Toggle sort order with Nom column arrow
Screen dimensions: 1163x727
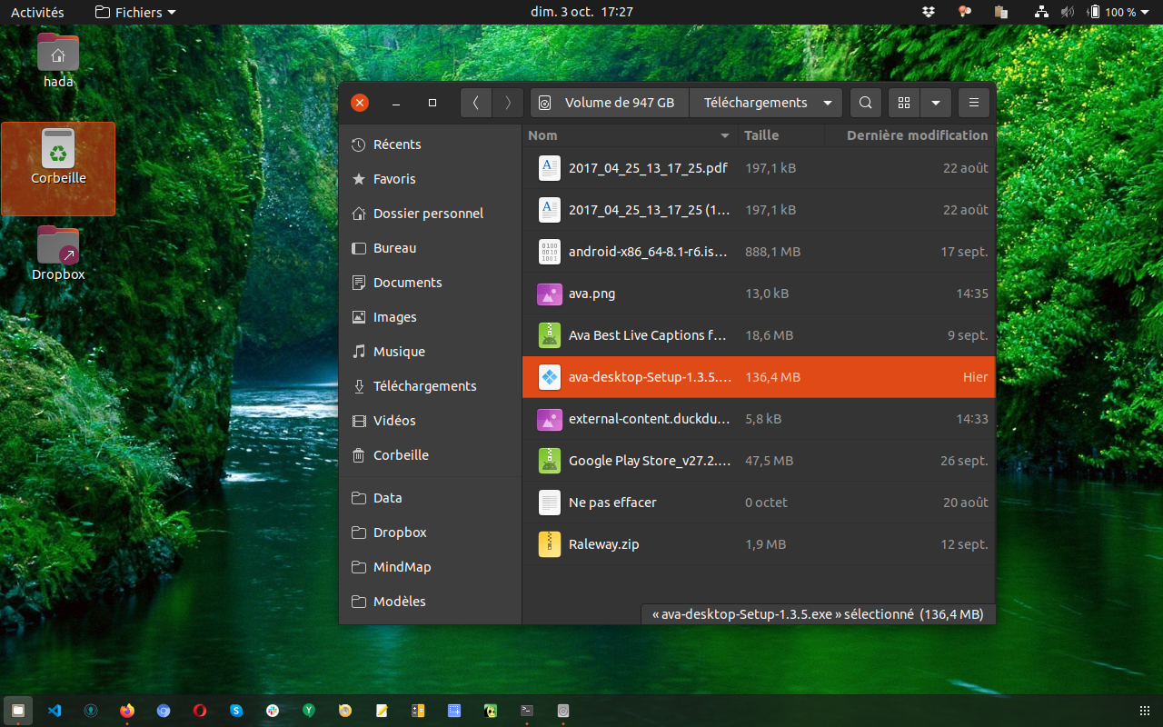coord(725,135)
